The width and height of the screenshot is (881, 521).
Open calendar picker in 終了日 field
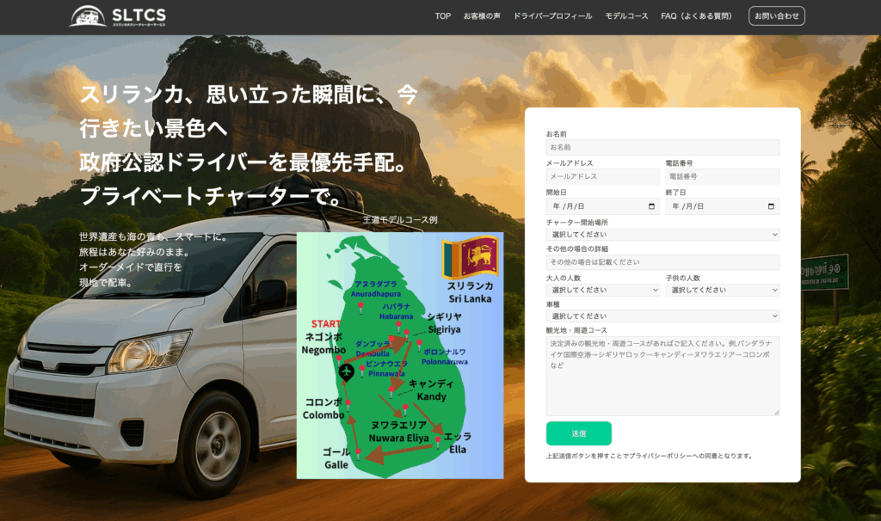[770, 206]
